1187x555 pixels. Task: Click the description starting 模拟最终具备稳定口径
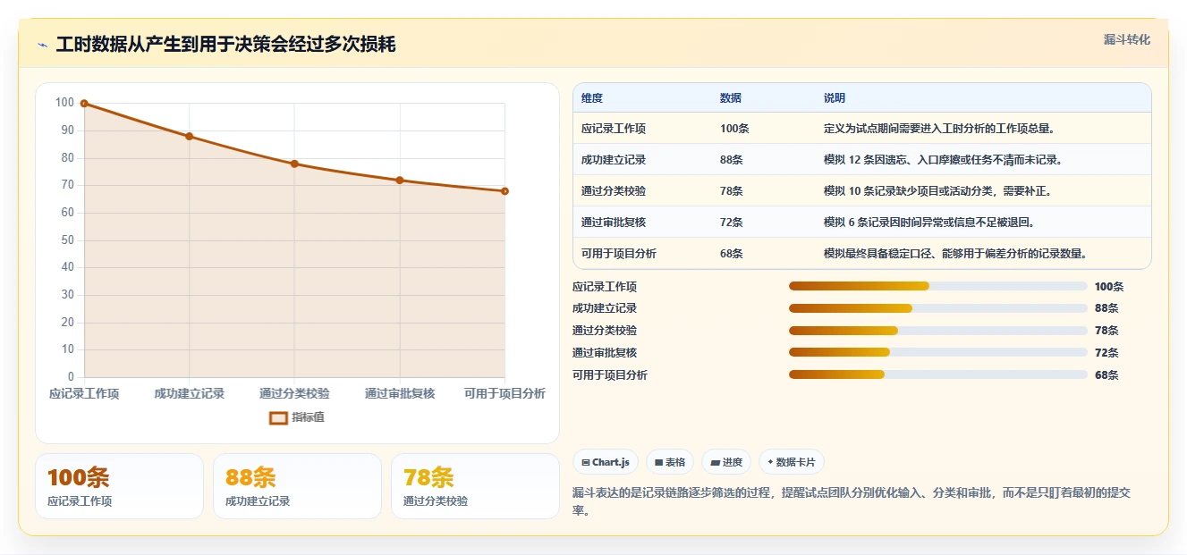[956, 254]
